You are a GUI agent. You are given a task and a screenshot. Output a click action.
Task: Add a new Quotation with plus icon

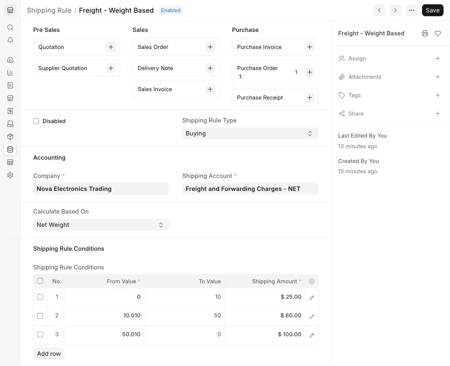[x=111, y=47]
